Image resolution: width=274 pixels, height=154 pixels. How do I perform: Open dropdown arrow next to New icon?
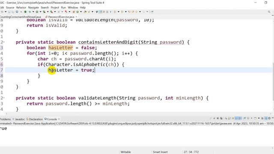click(x=6, y=12)
